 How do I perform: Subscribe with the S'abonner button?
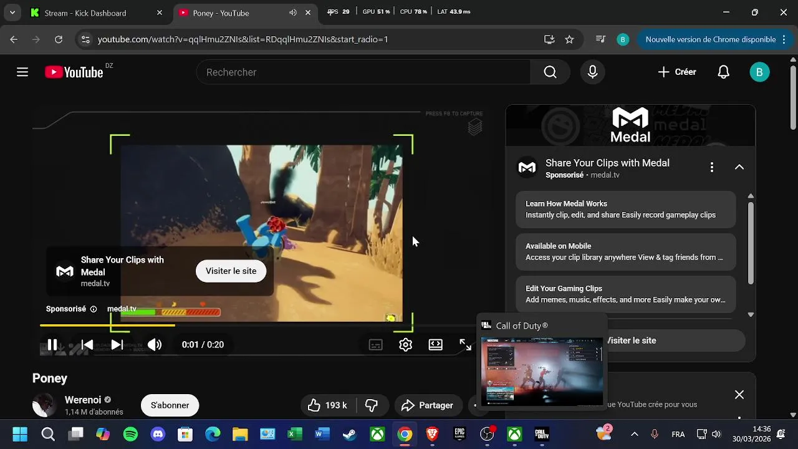point(170,405)
